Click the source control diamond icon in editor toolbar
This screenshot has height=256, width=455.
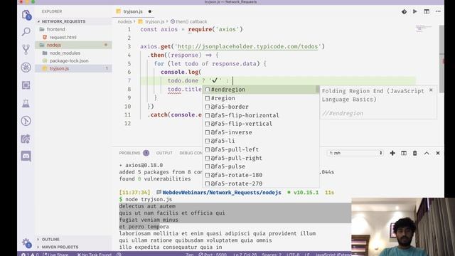coord(404,11)
